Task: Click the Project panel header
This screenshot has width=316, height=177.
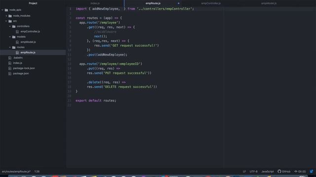Action: click(33, 3)
